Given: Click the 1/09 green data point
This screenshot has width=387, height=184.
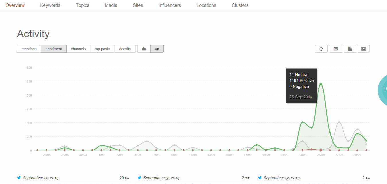Looking at the screenshot, I should (x=101, y=146).
